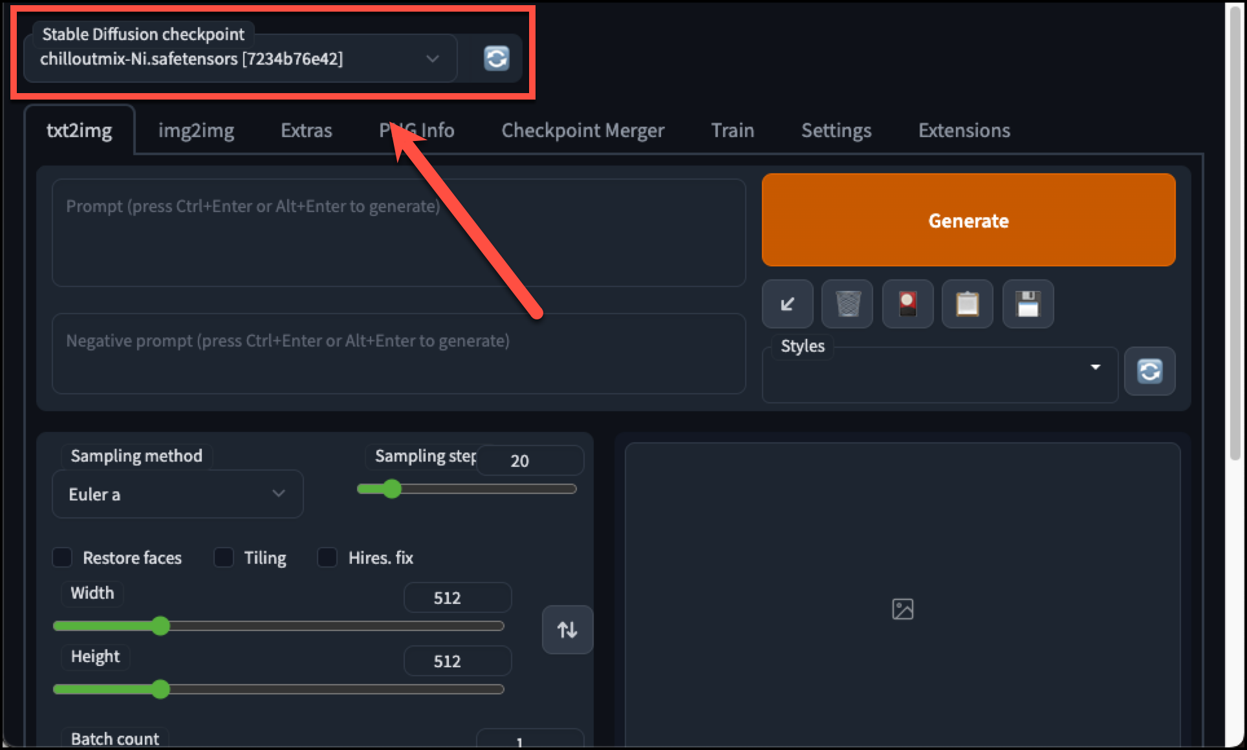Click the Width slider handle

tap(160, 626)
